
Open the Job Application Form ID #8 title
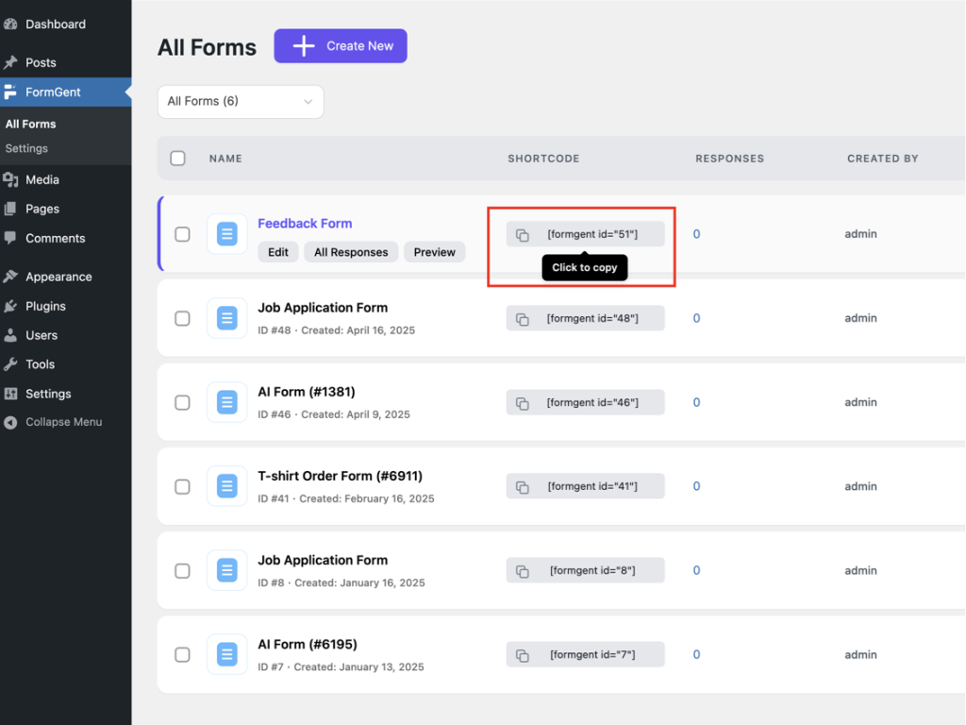(x=323, y=561)
